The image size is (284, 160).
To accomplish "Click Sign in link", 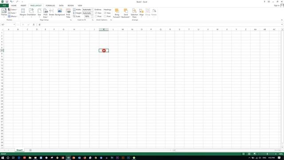I will tap(276, 6).
